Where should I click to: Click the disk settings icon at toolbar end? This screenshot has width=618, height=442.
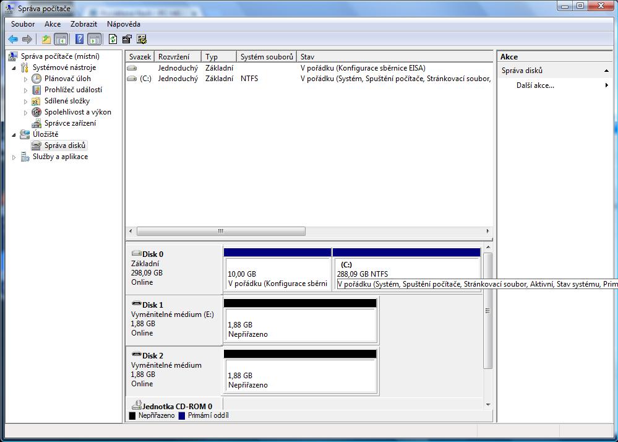point(142,39)
